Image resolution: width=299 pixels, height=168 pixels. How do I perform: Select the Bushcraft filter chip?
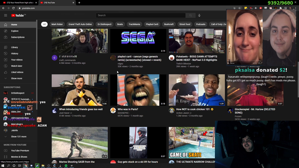point(169,24)
